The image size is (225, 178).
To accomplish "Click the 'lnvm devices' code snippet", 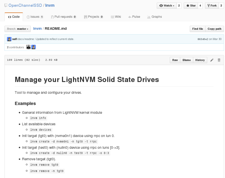I will (x=41, y=130).
